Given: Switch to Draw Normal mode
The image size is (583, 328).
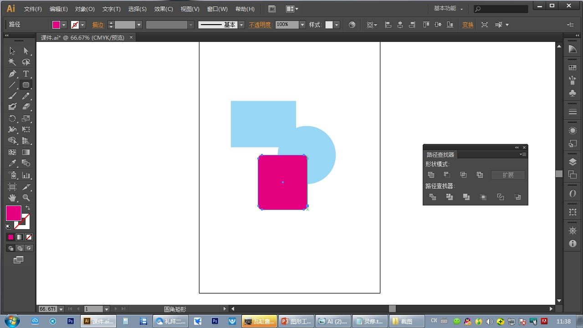Looking at the screenshot, I should click(x=10, y=248).
